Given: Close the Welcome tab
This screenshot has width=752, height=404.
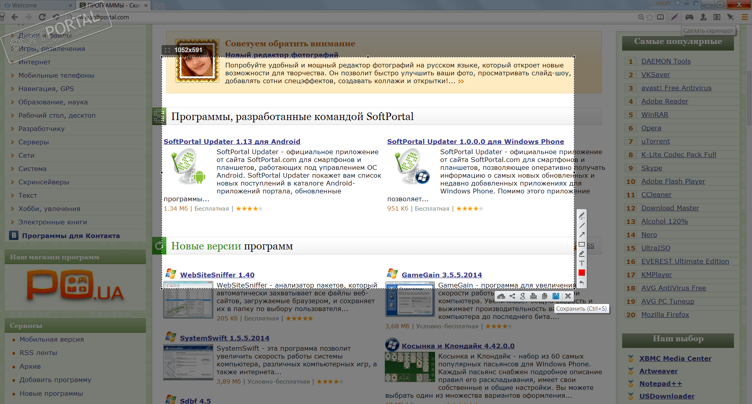Looking at the screenshot, I should [71, 5].
